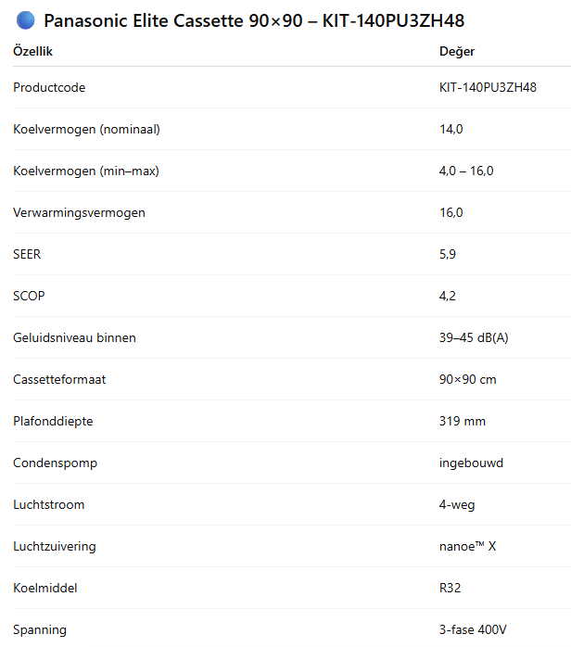Select Koelvermogen (nominaal) label
Viewport: 571px width, 647px height.
tap(86, 129)
